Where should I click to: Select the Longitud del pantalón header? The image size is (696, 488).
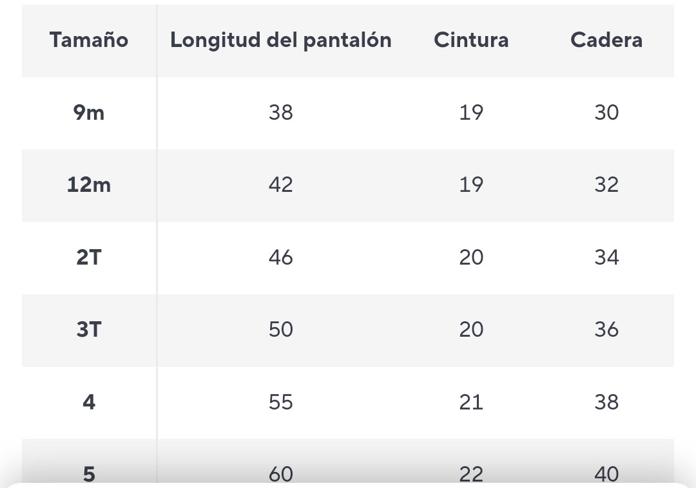pyautogui.click(x=280, y=40)
